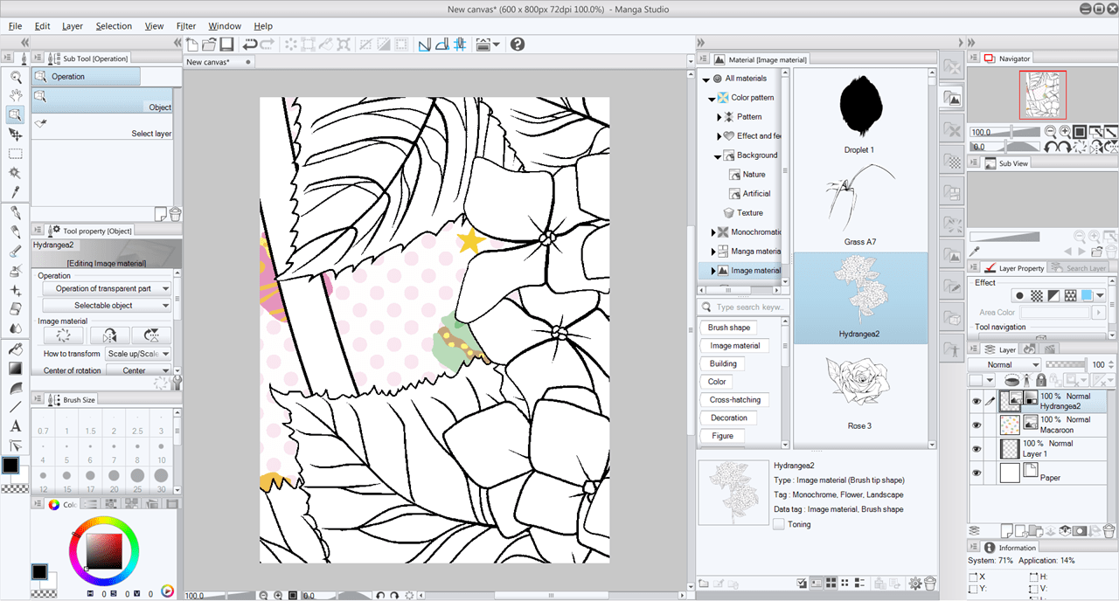Hide the Paper layer eye icon

click(x=977, y=473)
